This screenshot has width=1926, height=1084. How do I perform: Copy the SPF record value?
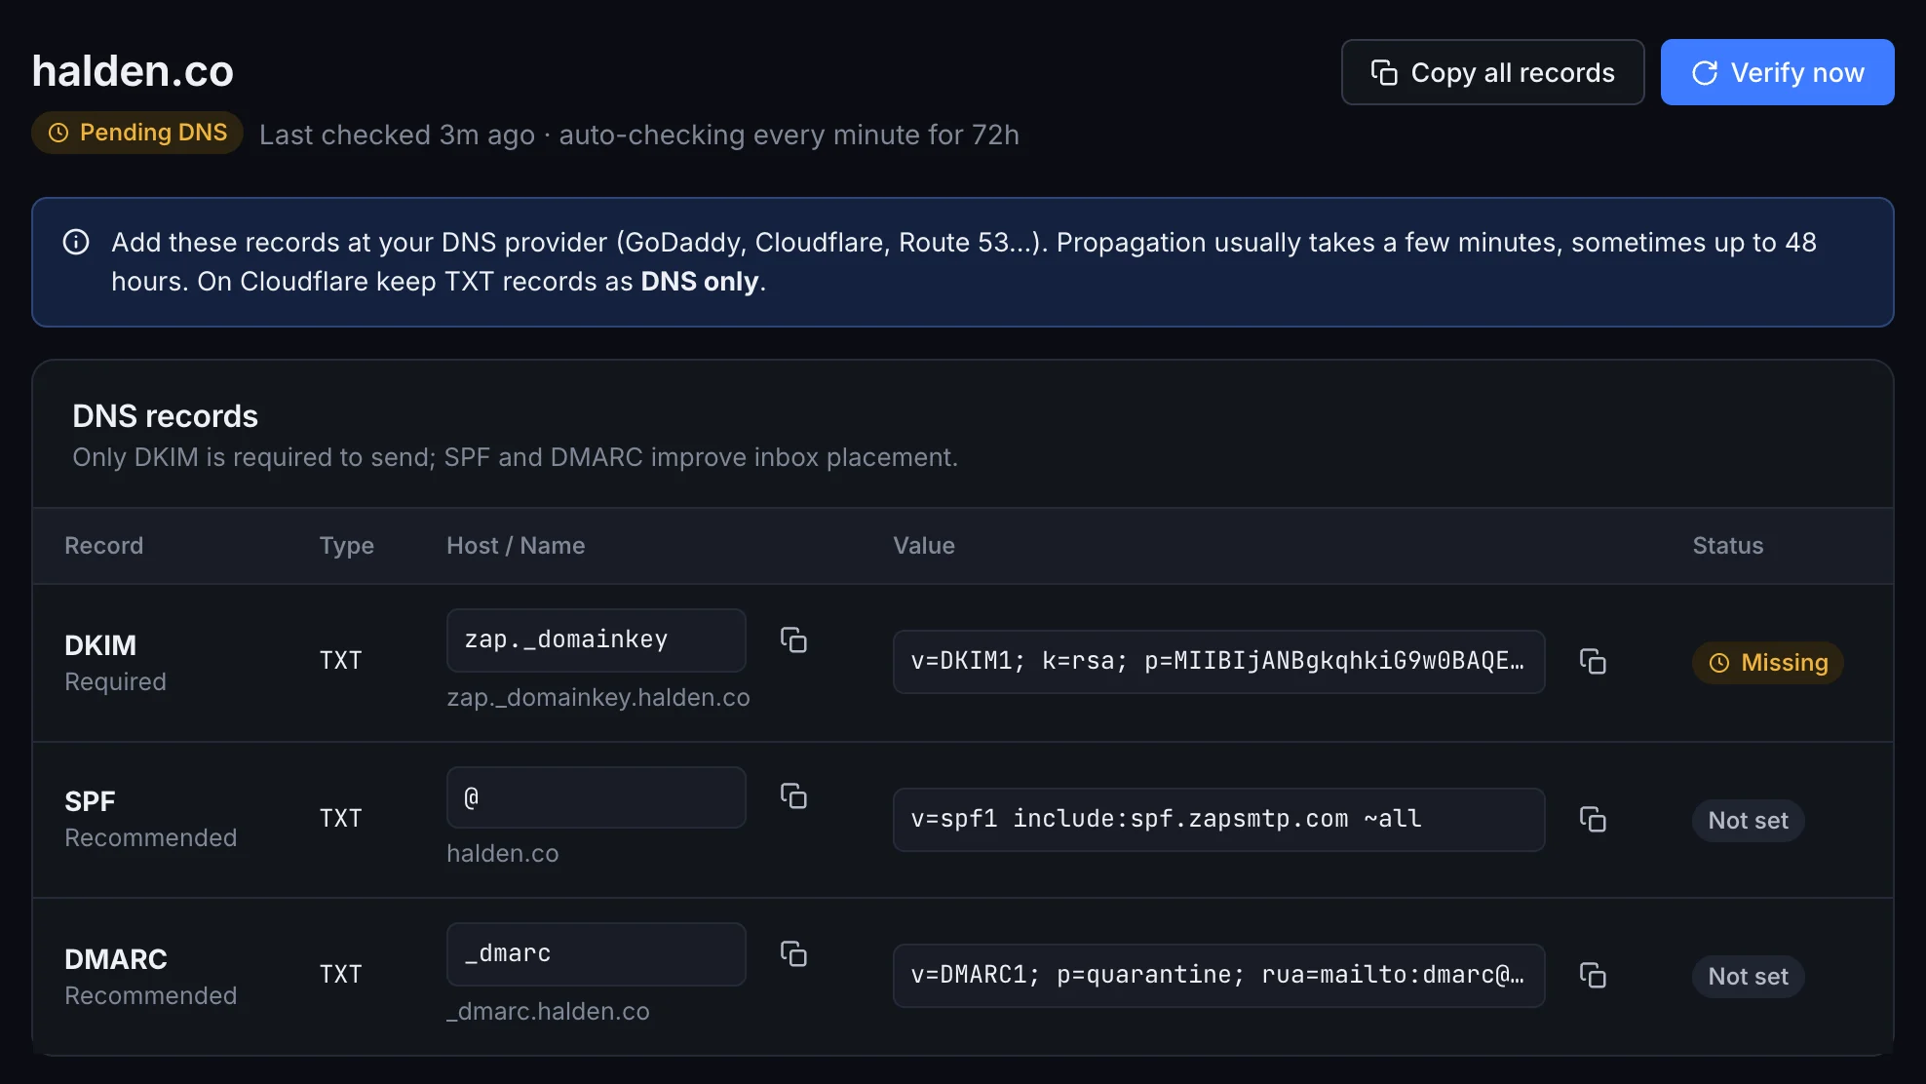tap(1593, 820)
